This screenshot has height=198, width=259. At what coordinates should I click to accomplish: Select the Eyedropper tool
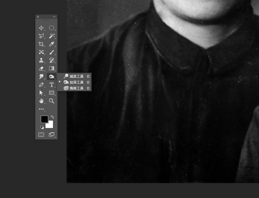[x=52, y=44]
